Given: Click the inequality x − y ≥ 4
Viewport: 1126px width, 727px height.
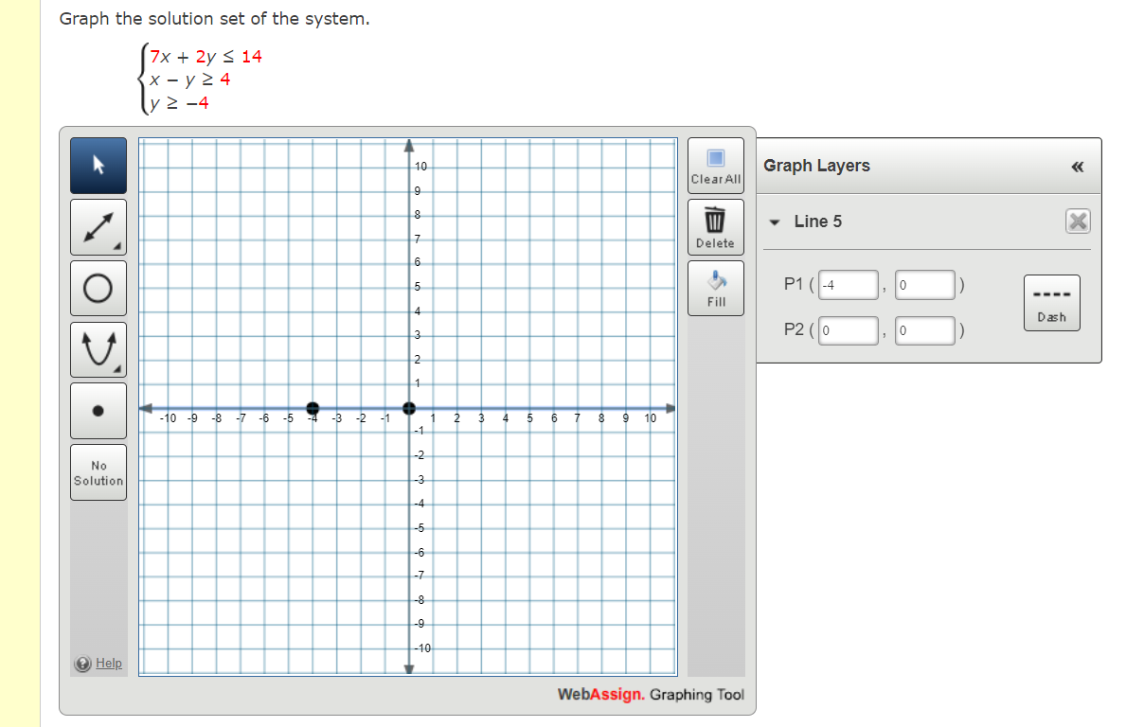Looking at the screenshot, I should [190, 80].
